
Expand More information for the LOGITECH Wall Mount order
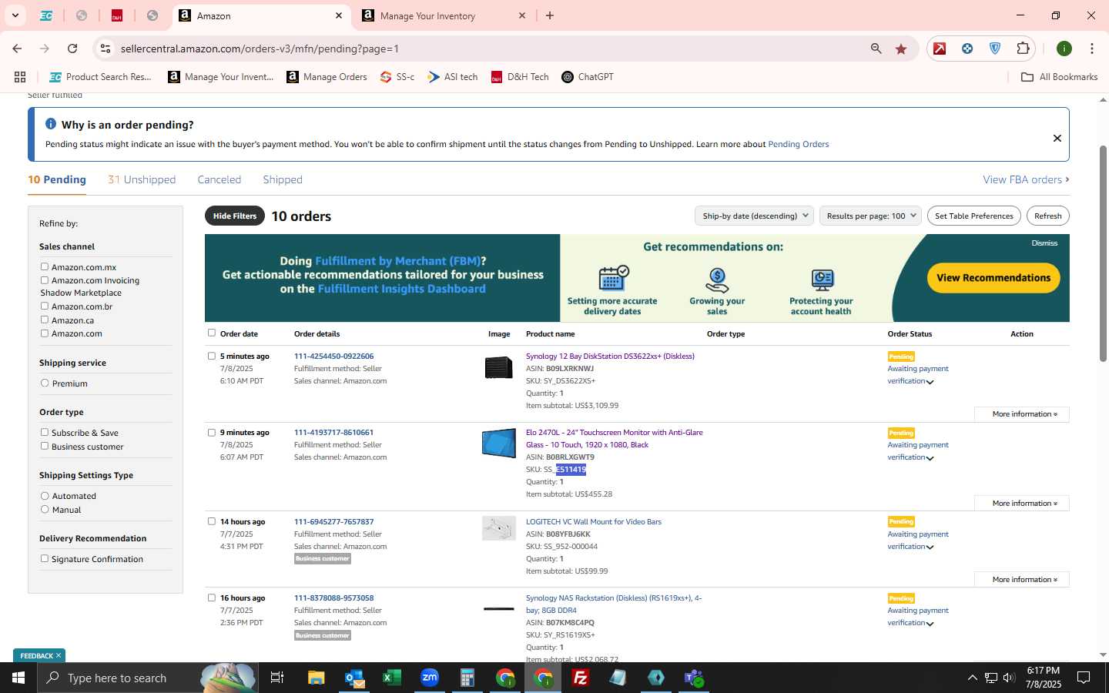(1024, 580)
